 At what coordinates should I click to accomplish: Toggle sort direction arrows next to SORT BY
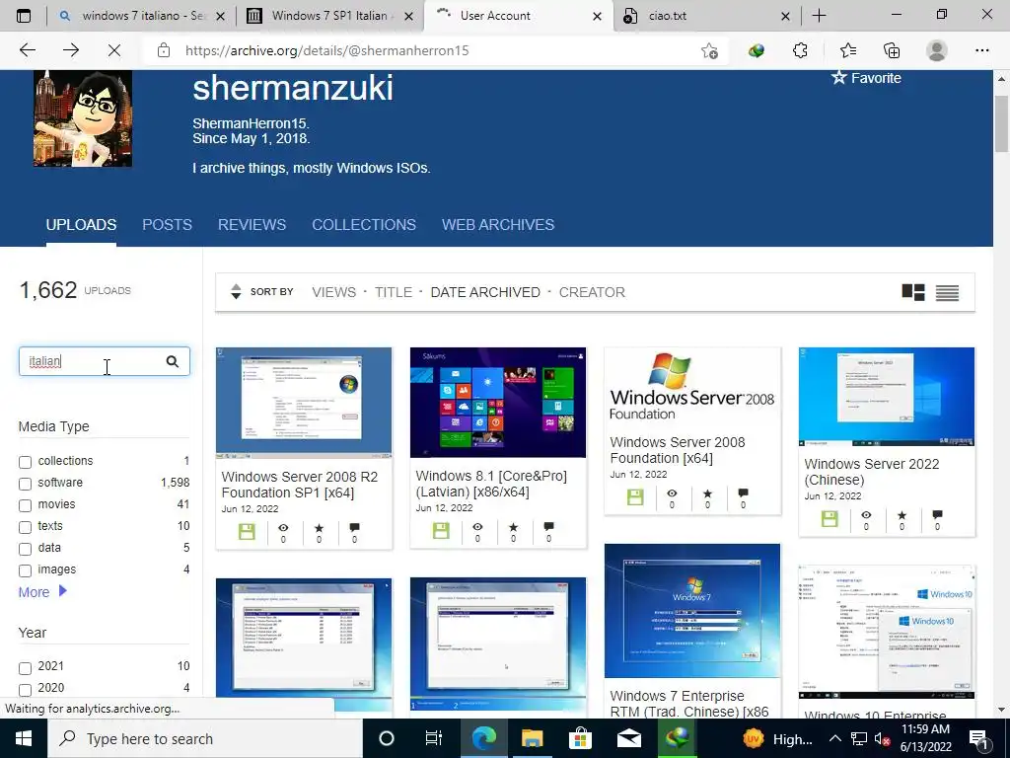point(236,292)
